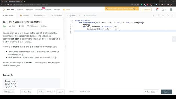The image size is (176, 99).
Task: Open the user profile avatar
Action: pos(171,10)
